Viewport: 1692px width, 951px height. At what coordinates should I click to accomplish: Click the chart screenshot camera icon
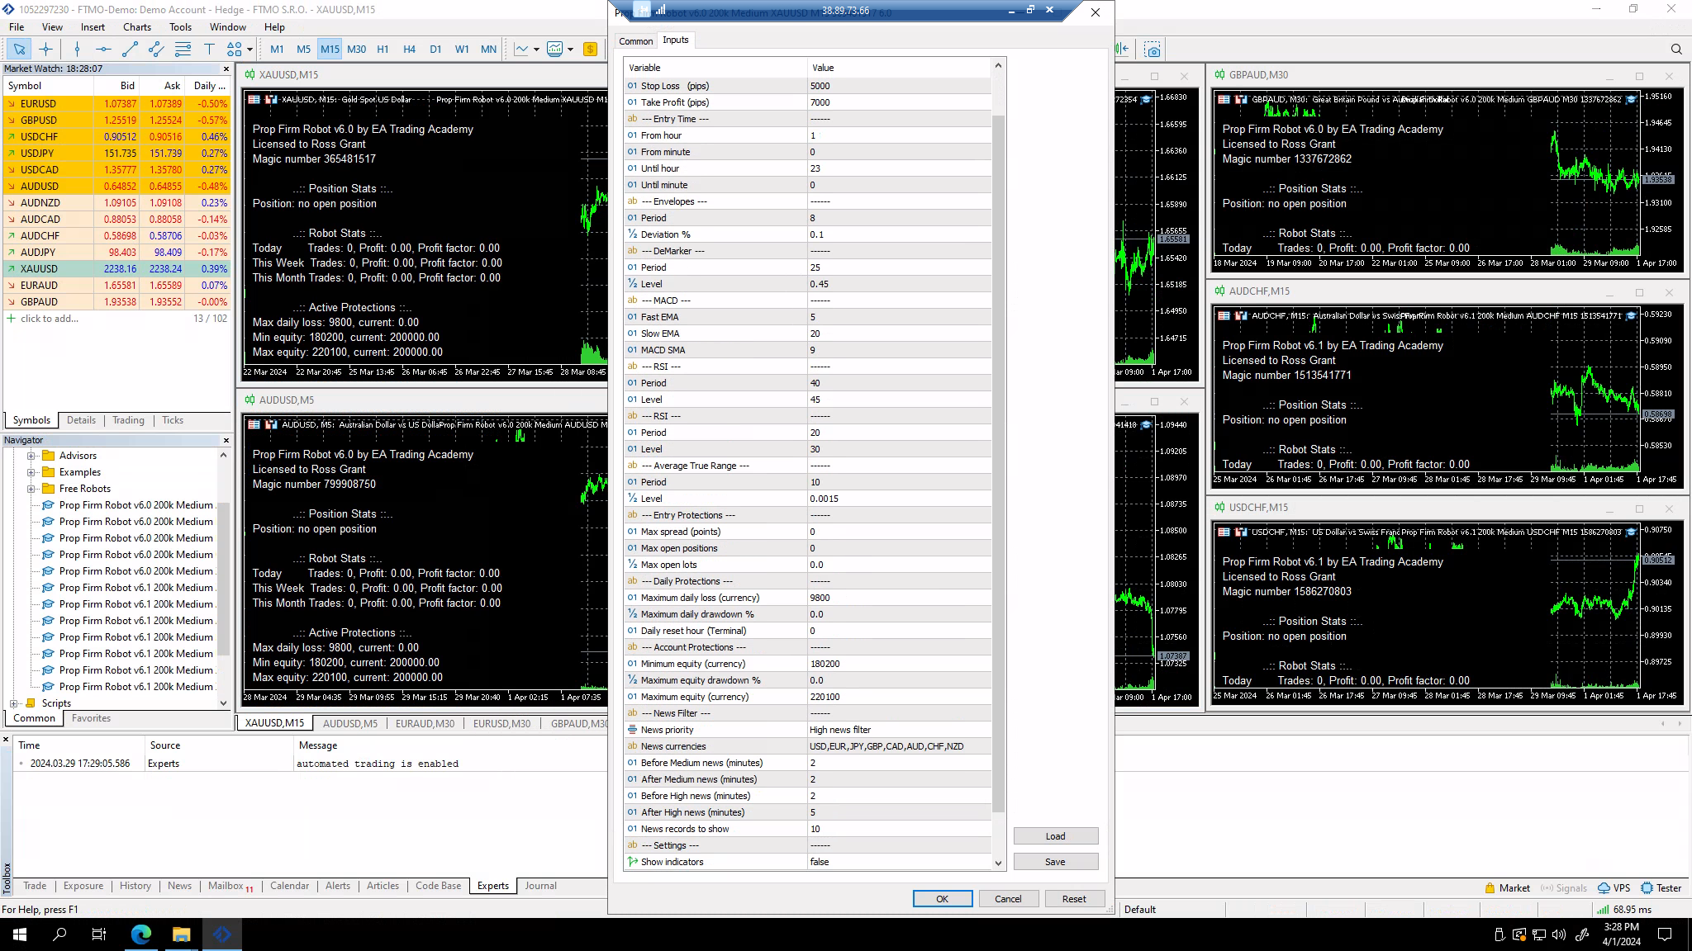[x=1153, y=50]
